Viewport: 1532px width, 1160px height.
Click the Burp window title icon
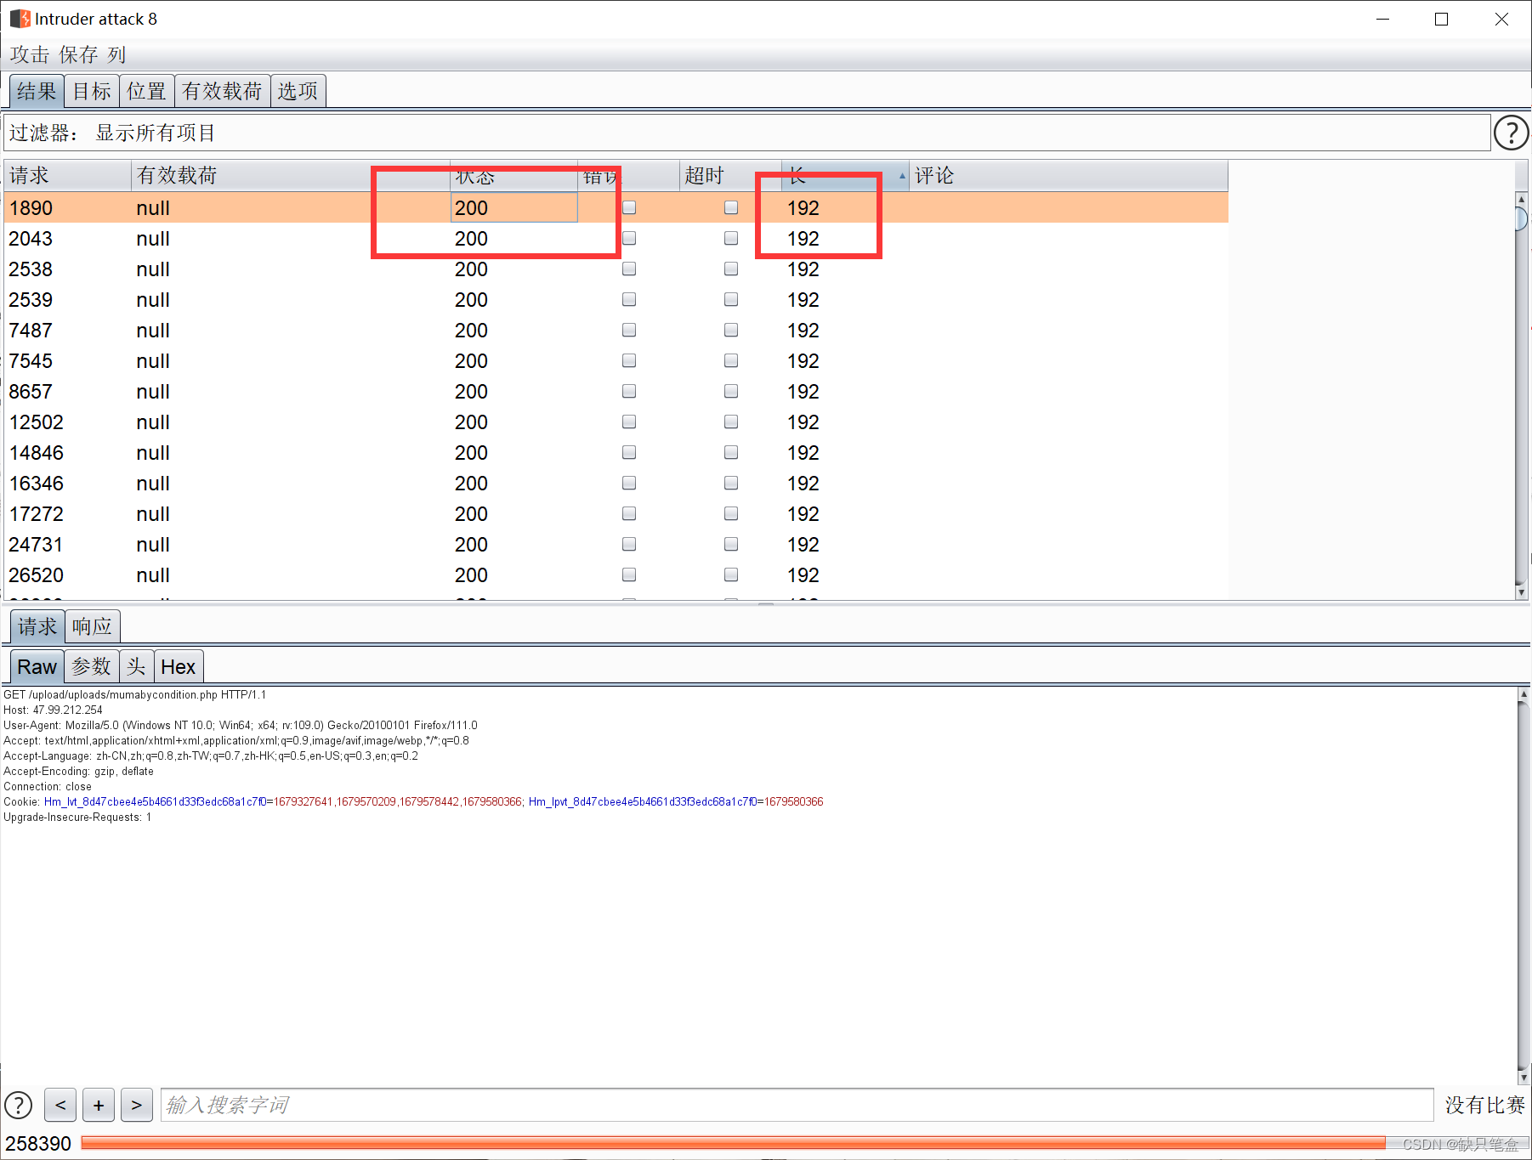tap(20, 19)
